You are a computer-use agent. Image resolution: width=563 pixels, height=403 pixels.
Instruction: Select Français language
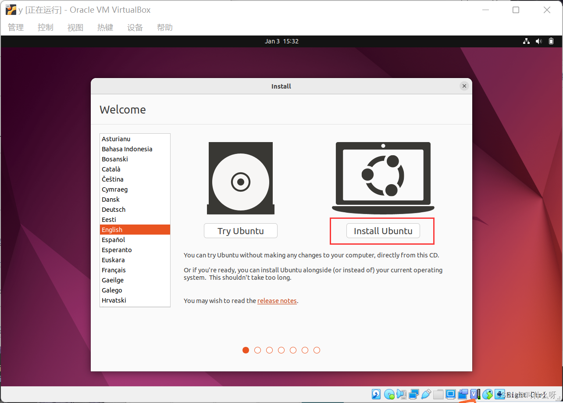coord(135,270)
